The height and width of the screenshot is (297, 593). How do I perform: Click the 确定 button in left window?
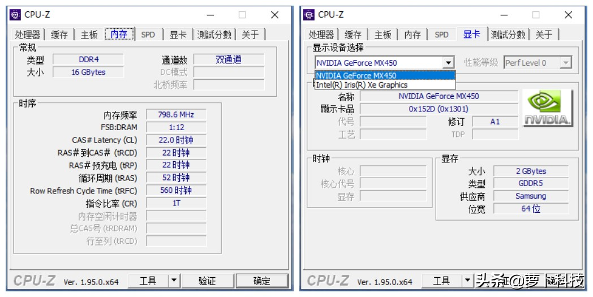click(x=262, y=281)
